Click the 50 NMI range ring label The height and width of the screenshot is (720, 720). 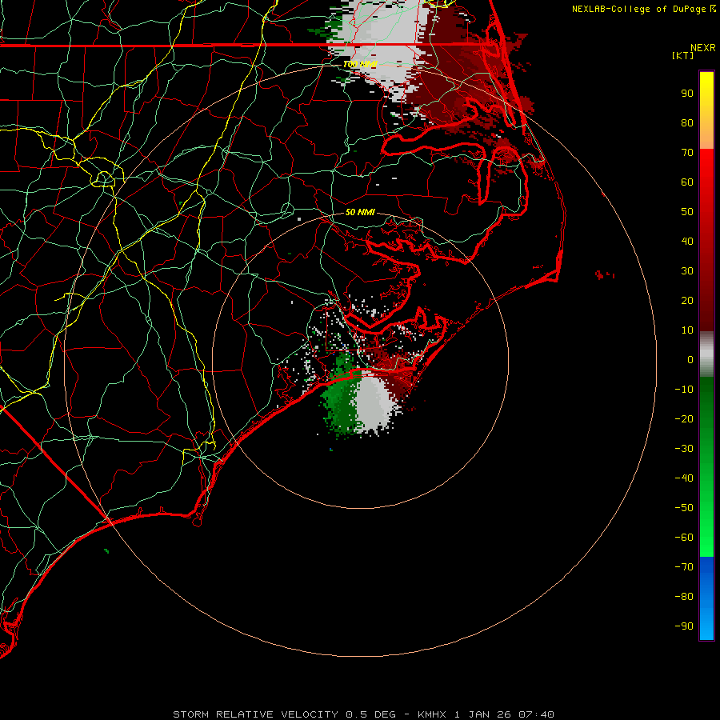pyautogui.click(x=360, y=212)
